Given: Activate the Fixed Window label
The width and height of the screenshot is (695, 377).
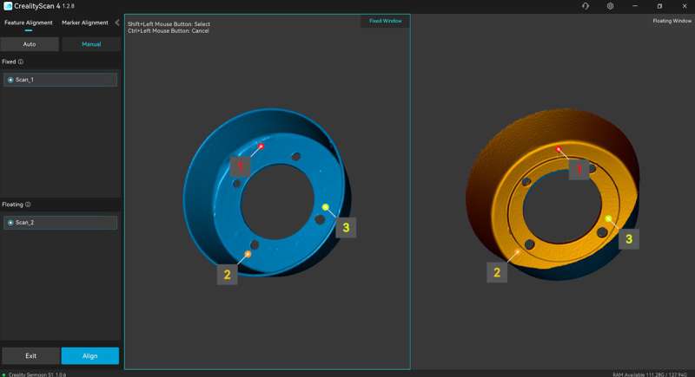Looking at the screenshot, I should [385, 21].
